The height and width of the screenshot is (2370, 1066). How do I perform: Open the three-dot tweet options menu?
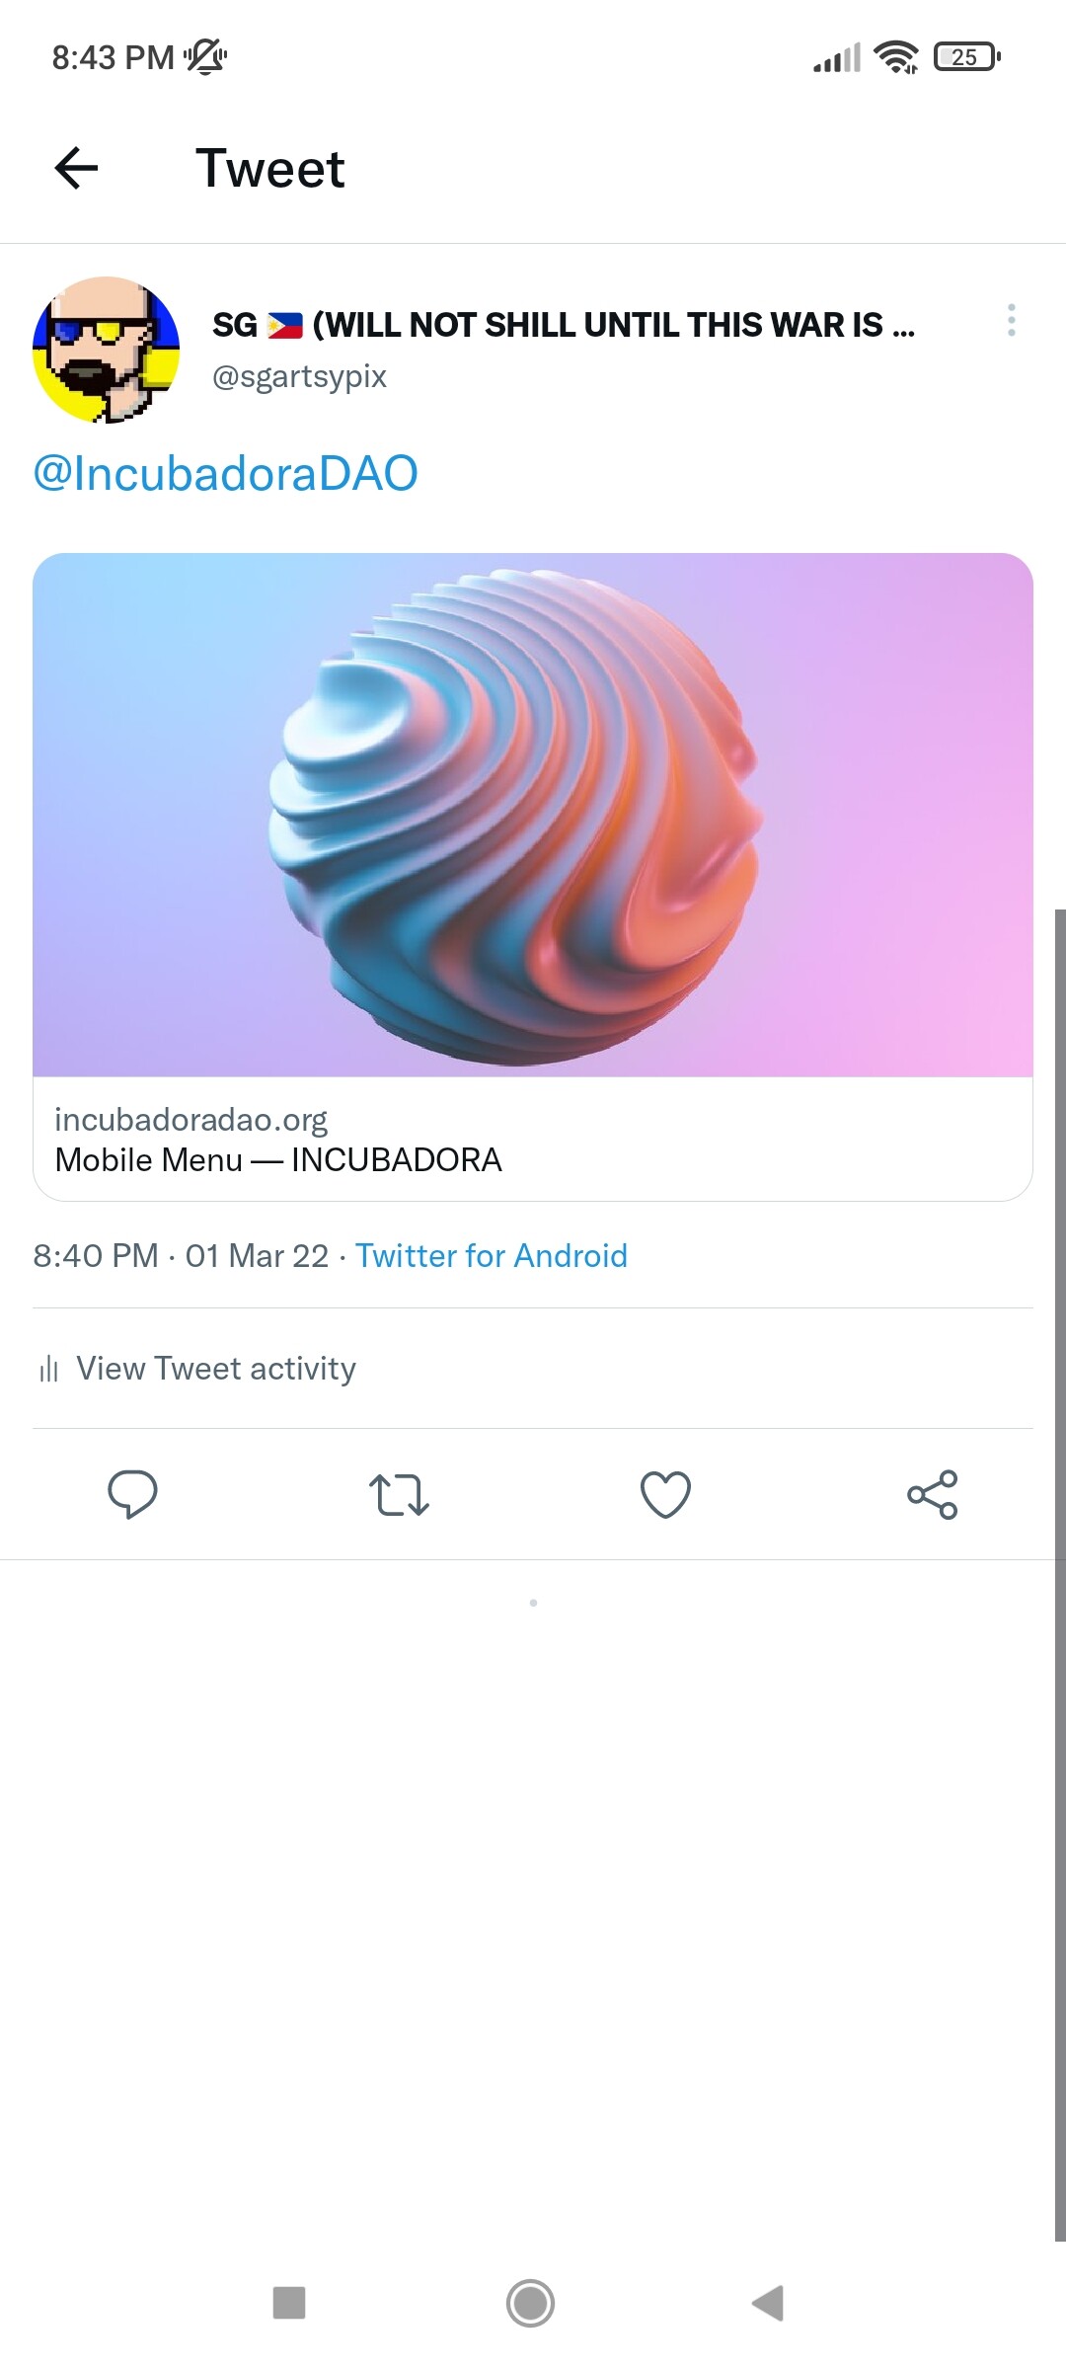point(1012,320)
